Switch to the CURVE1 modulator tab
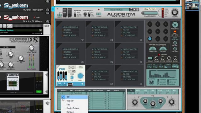The height and width of the screenshot is (113, 201). [x=167, y=66]
